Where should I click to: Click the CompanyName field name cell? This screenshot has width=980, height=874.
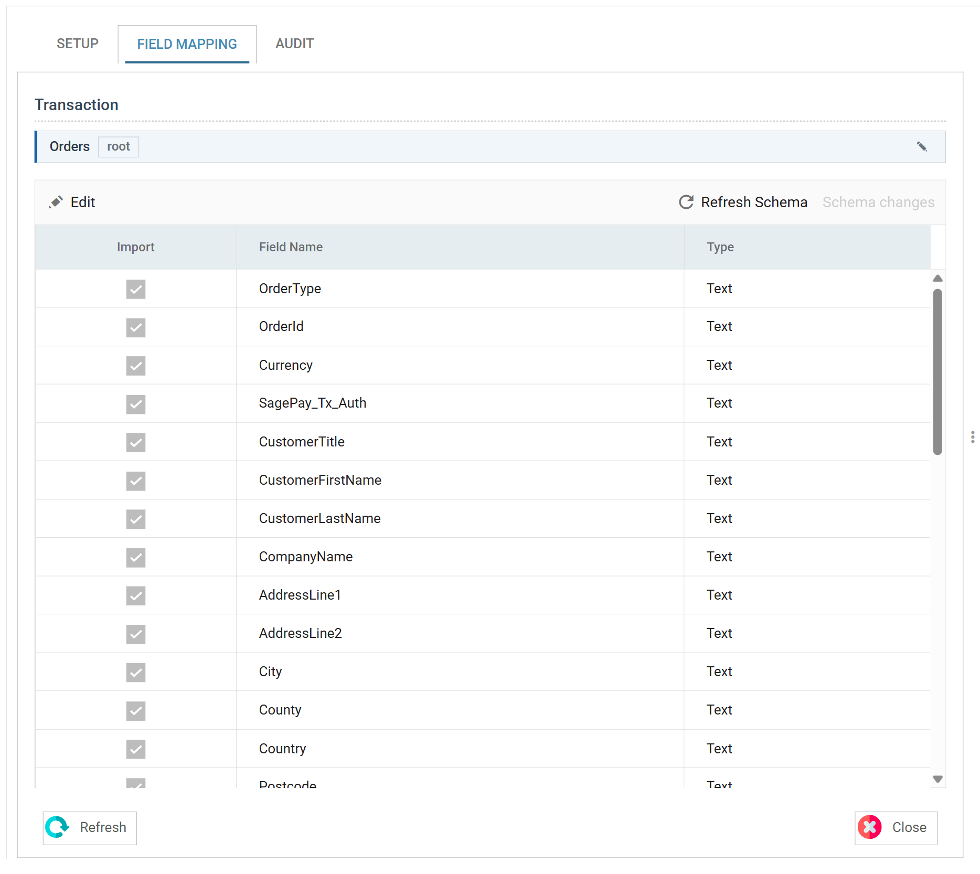click(460, 557)
